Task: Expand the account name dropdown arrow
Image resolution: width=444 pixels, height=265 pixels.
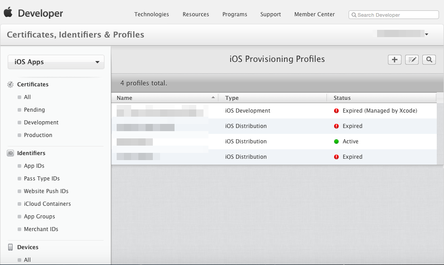Action: pos(426,34)
